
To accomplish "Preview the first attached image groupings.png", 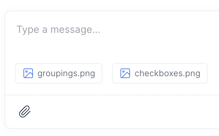I will coord(59,73).
